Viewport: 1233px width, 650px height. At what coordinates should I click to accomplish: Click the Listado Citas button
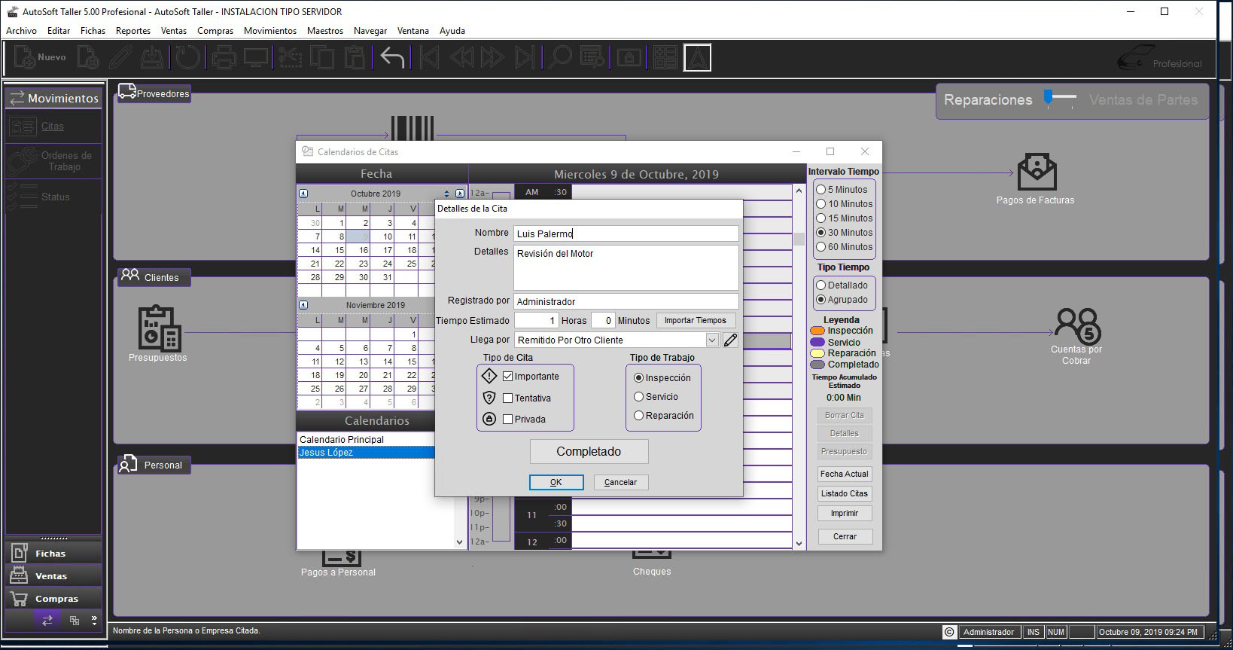click(845, 493)
